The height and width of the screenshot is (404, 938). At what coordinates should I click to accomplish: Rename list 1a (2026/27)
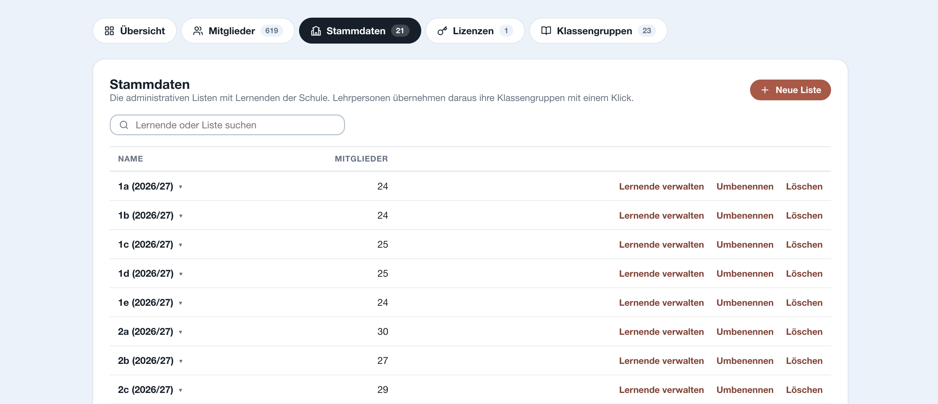coord(745,186)
